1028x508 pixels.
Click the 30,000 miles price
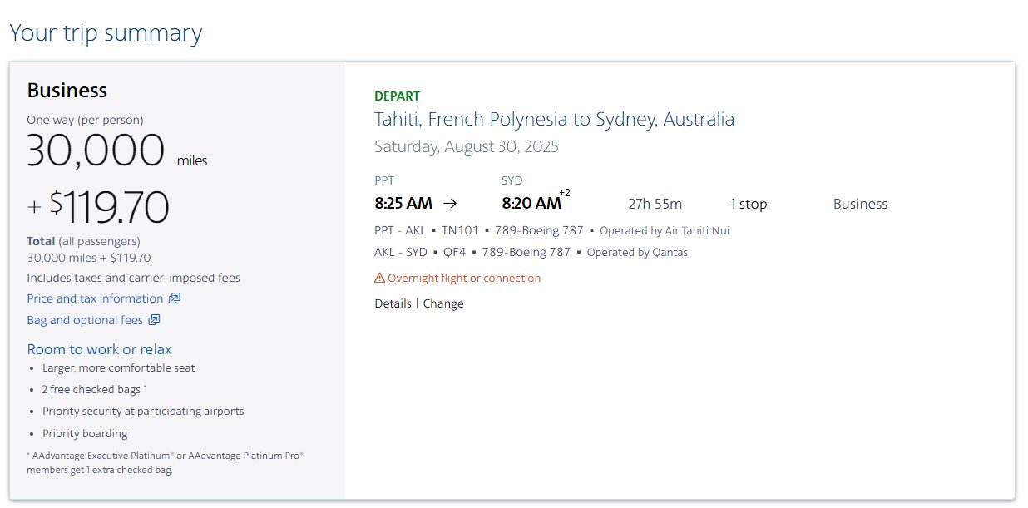[x=117, y=151]
